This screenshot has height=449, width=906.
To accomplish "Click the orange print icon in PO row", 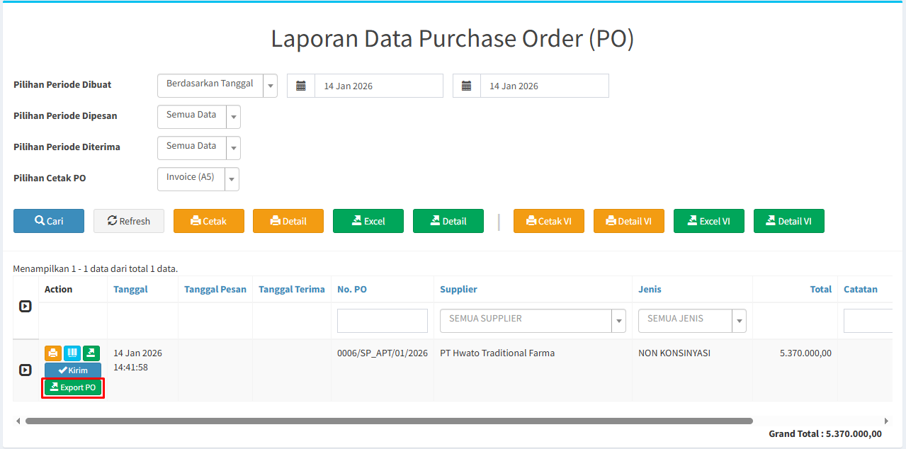I will coord(53,353).
